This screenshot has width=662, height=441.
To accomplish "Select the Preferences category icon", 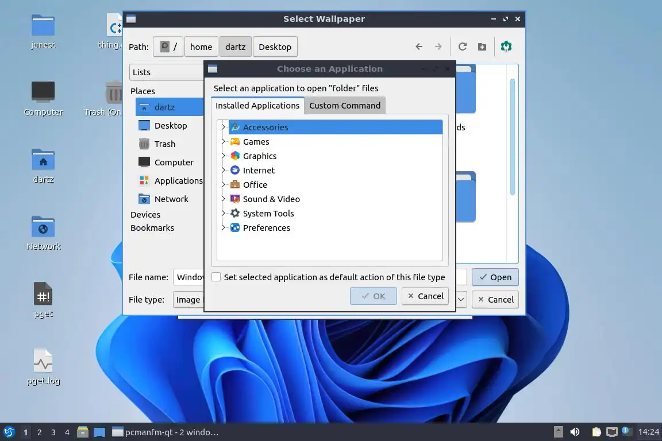I will [235, 227].
